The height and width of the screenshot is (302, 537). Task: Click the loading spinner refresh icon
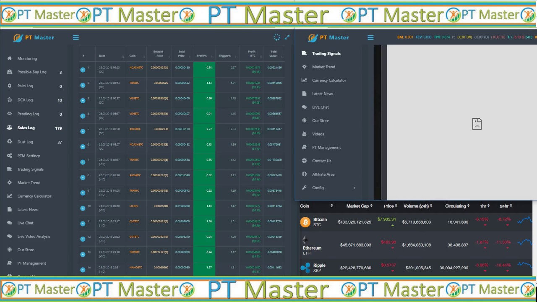pos(277,37)
